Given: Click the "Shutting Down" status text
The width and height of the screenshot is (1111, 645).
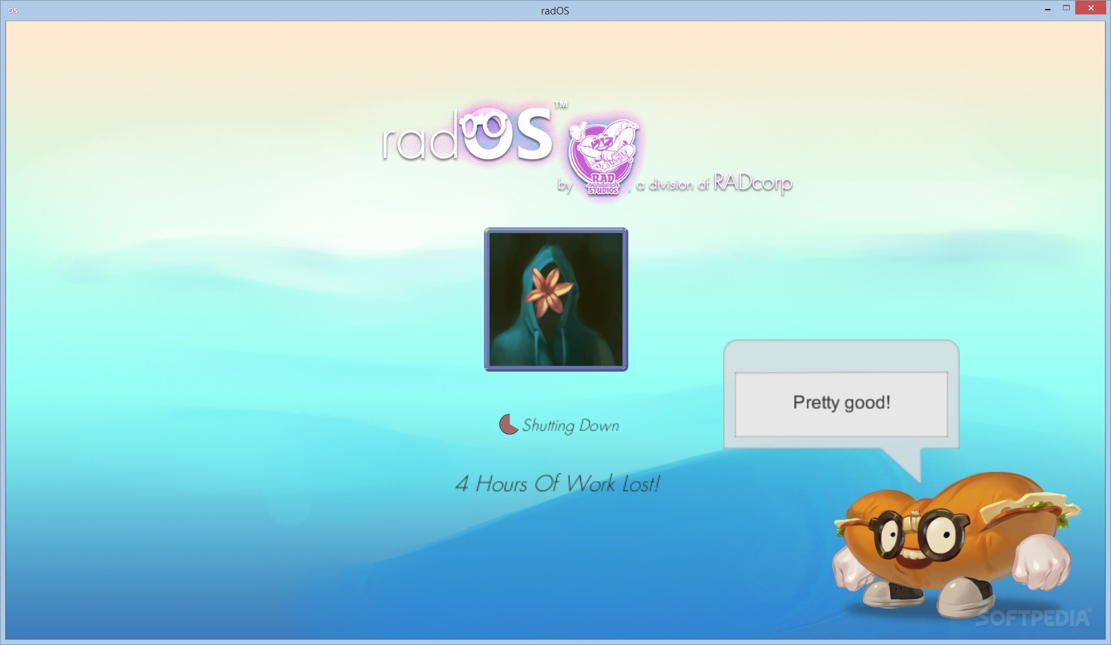Looking at the screenshot, I should [x=571, y=426].
